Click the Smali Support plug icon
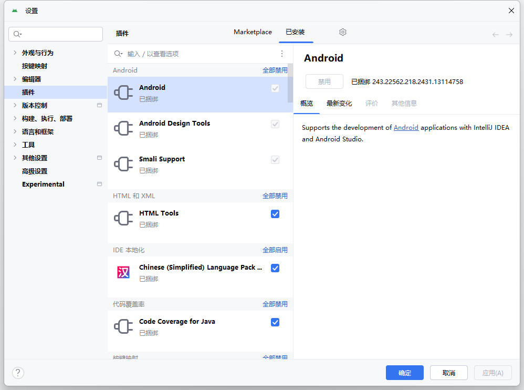Viewport: 524px width, 390px height. 123,164
